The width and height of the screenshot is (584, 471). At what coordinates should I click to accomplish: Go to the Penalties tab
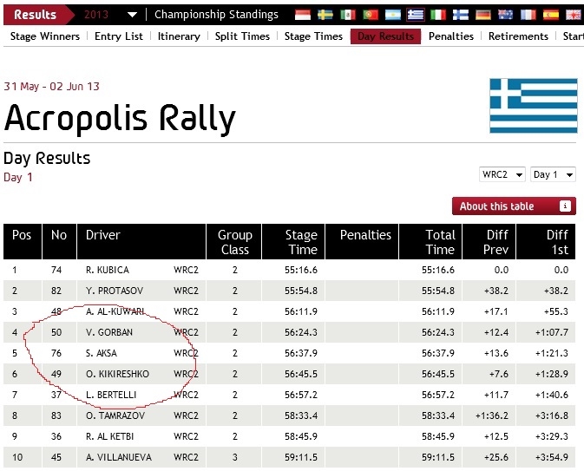tap(451, 36)
